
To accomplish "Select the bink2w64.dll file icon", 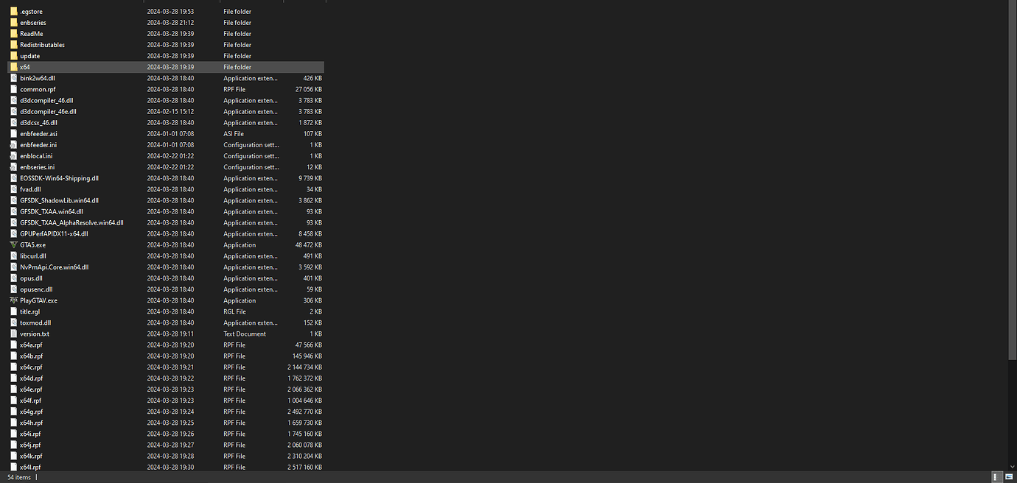I will click(x=13, y=78).
